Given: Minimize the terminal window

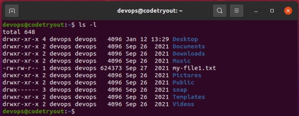Looking at the screenshot, I should point(256,11).
